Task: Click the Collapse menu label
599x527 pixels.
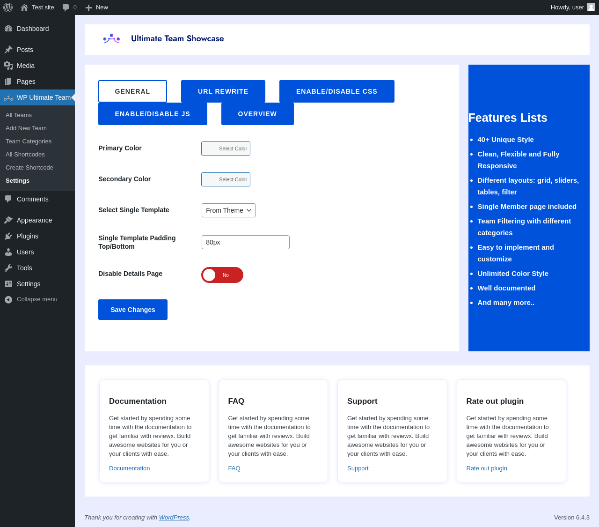Action: [x=37, y=299]
